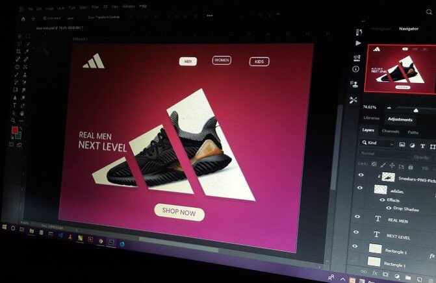This screenshot has width=436, height=283.
Task: Open the Edit Toolbar three-dots button
Action: (x=21, y=121)
